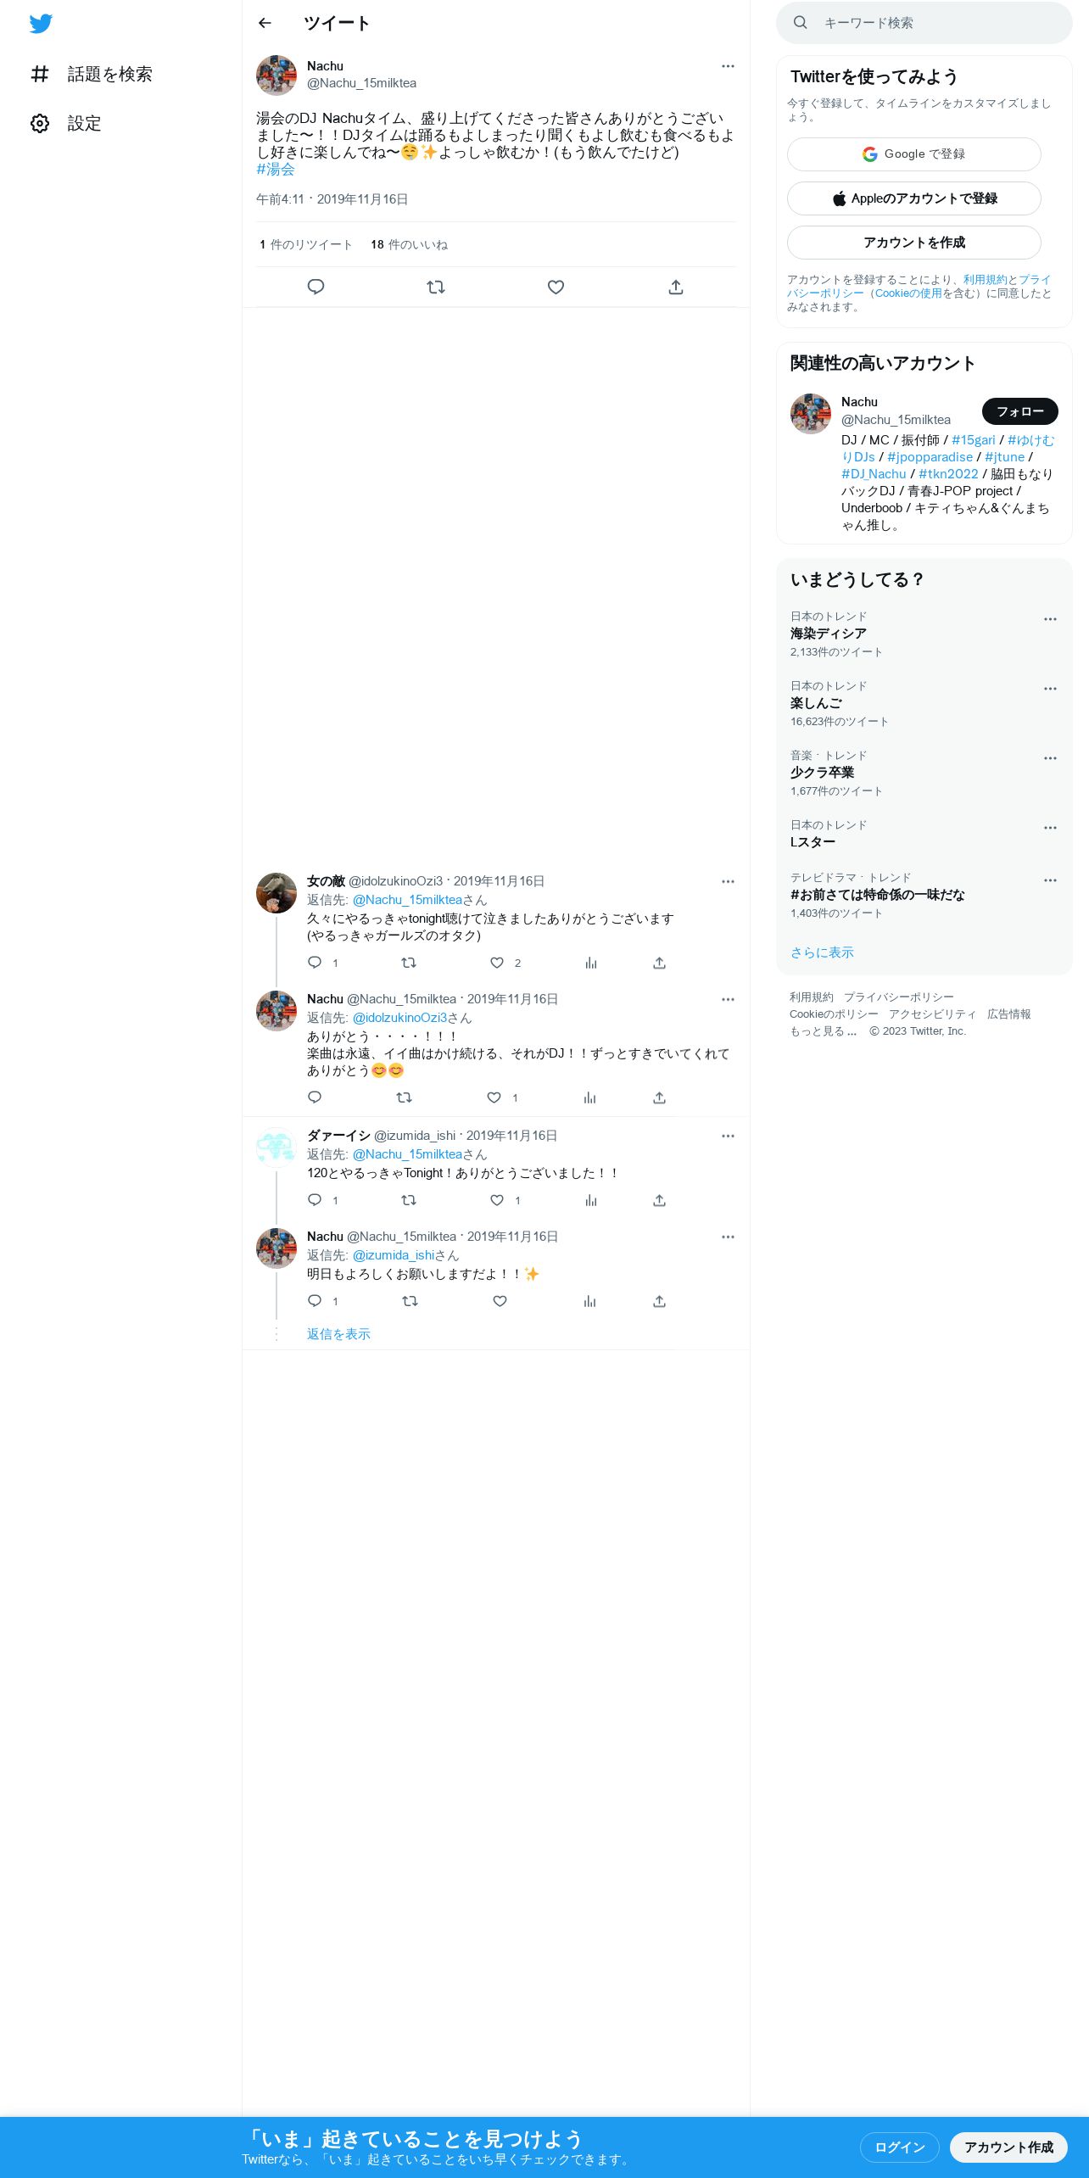
Task: Open more options on main tweet
Action: [x=728, y=66]
